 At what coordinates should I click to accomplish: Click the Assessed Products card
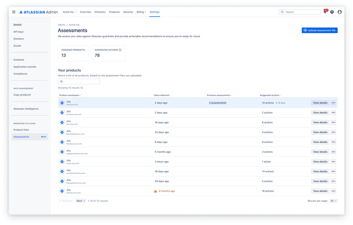pos(73,53)
